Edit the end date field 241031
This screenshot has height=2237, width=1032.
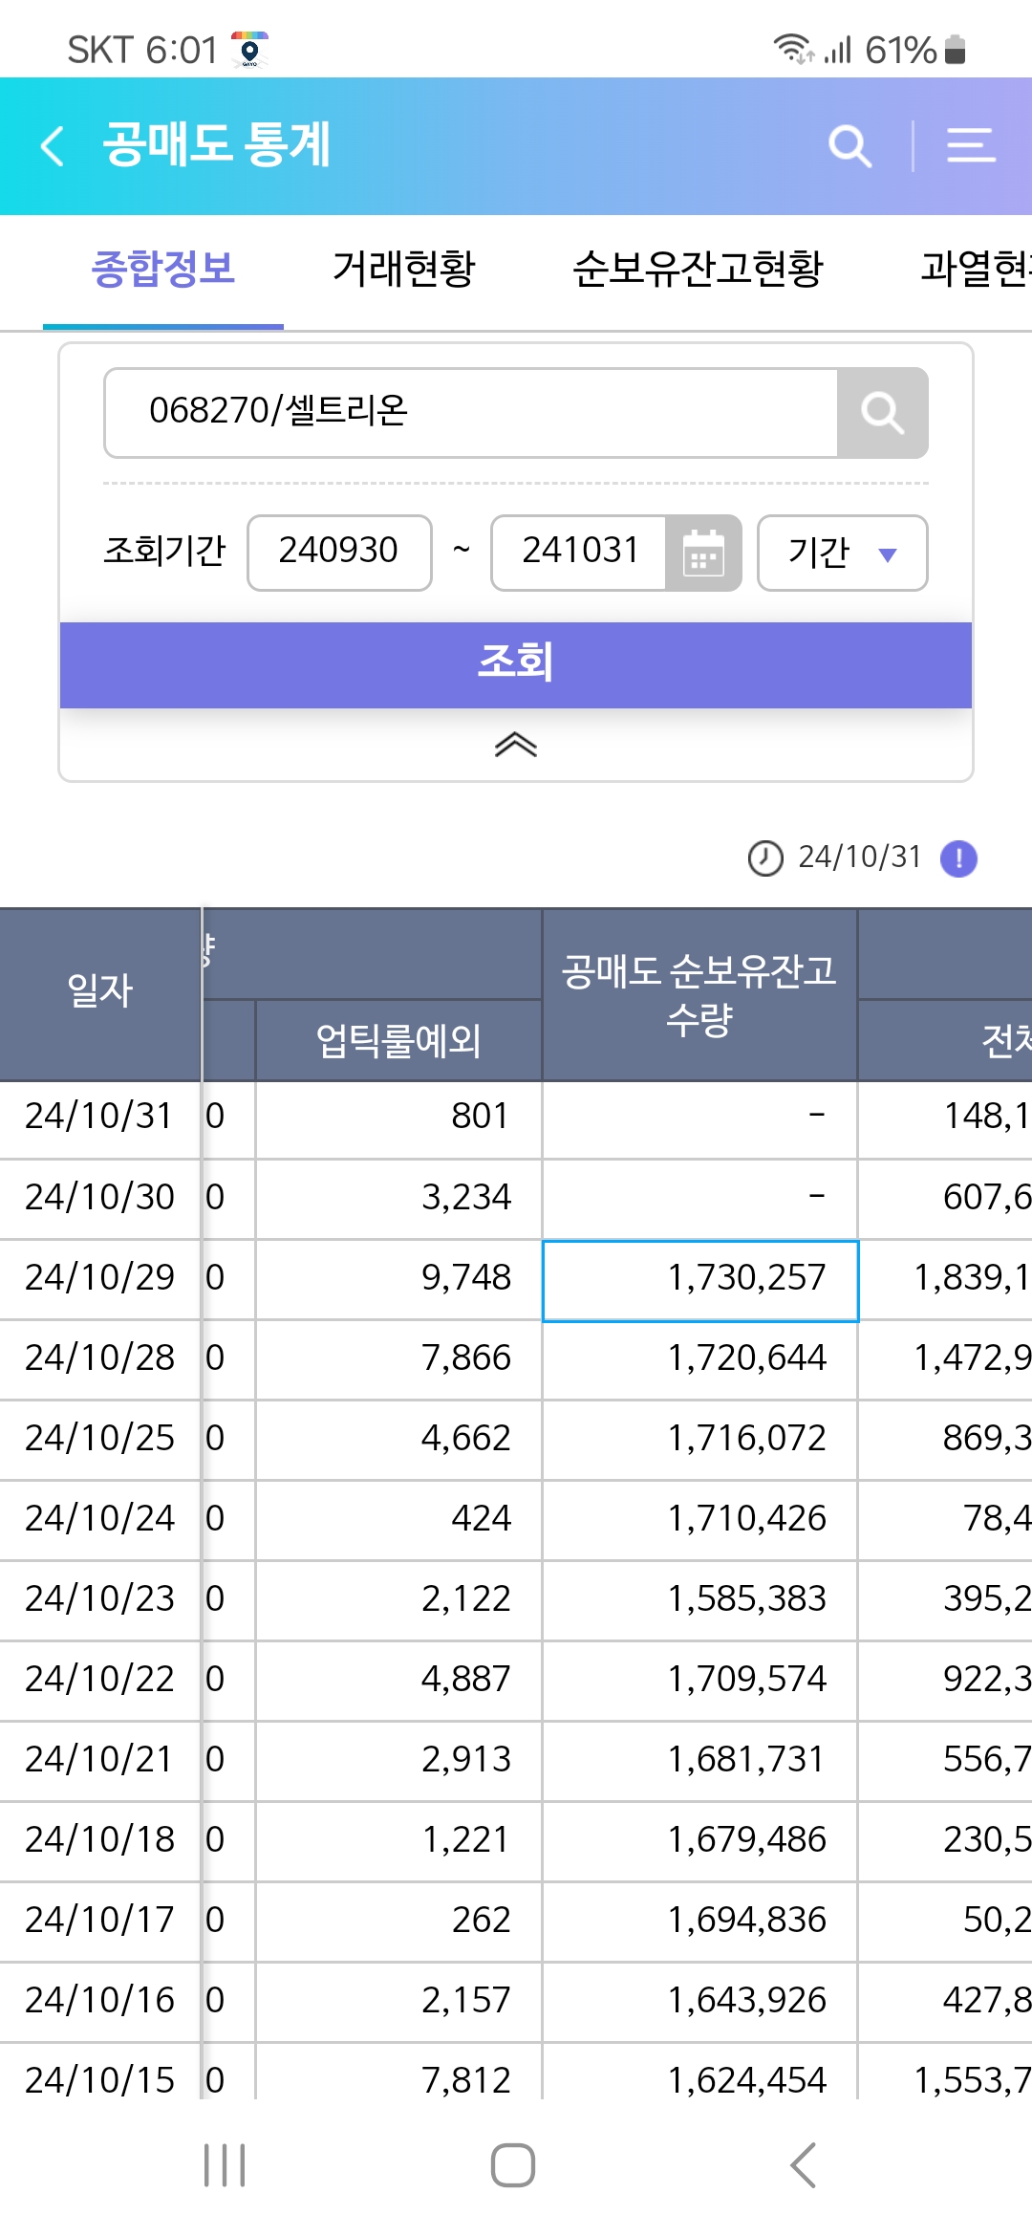(579, 554)
